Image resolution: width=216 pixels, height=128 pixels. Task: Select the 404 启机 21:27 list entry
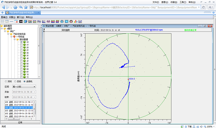[19, 108]
